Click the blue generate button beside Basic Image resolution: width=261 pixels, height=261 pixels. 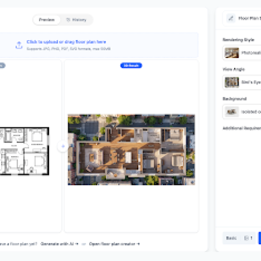point(260,238)
